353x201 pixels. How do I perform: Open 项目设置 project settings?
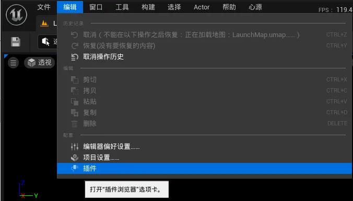click(x=204, y=158)
